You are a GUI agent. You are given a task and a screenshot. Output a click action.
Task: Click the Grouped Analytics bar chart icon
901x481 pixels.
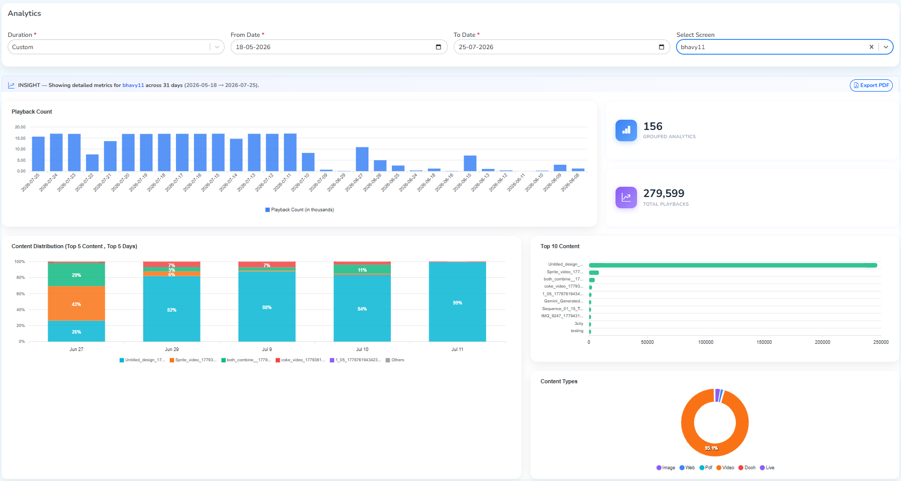coord(626,130)
